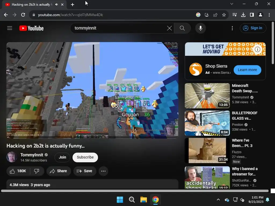Share this page from address bar
The height and width of the screenshot is (206, 275).
[215, 15]
